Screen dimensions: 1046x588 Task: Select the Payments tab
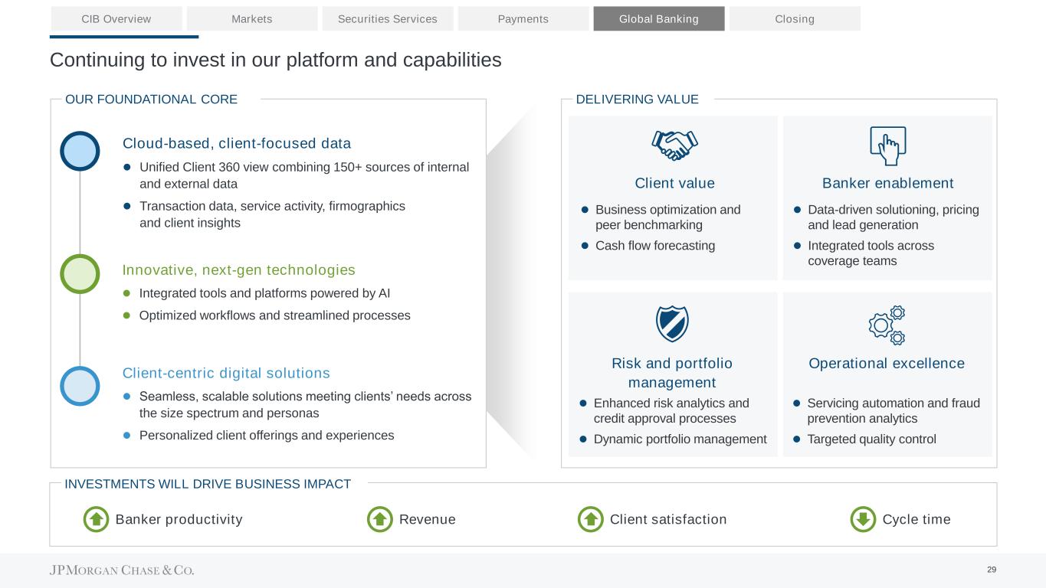(523, 18)
